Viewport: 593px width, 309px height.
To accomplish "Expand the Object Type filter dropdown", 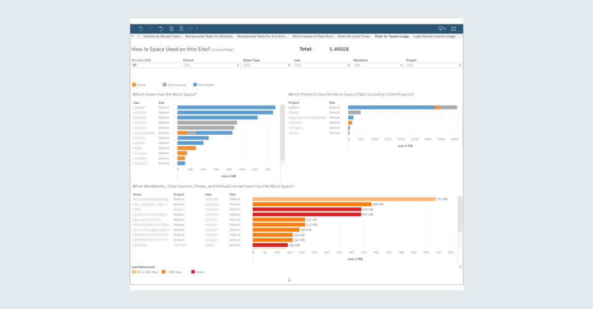I will (267, 65).
